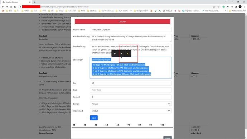247x139 pixels.
Task: Open the Coaching bookmark folder
Action: point(92,11)
